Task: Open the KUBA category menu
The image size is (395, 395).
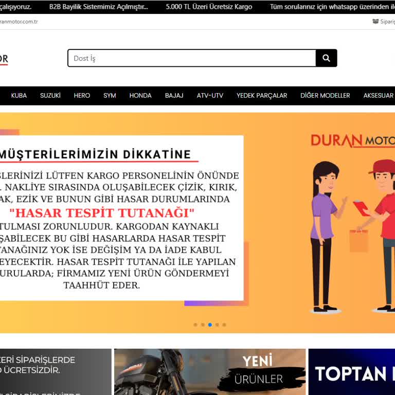Action: point(19,96)
